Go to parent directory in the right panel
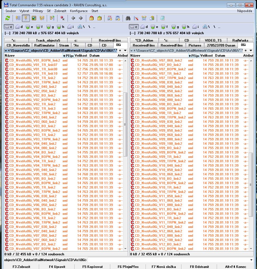 pyautogui.click(x=219, y=27)
